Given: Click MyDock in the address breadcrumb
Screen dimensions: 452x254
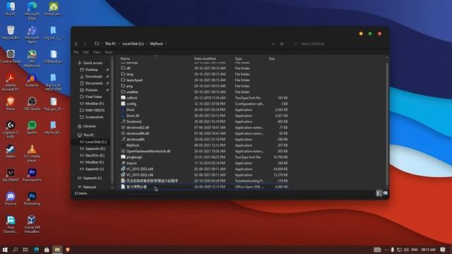Looking at the screenshot, I should [x=157, y=44].
